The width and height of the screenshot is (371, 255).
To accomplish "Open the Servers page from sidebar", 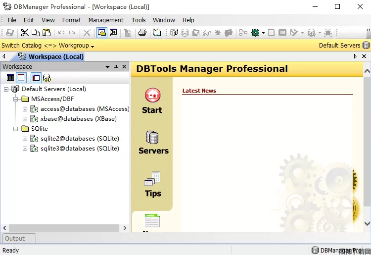I will (153, 143).
